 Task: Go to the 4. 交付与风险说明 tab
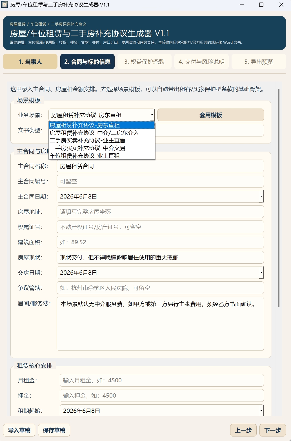pos(201,62)
